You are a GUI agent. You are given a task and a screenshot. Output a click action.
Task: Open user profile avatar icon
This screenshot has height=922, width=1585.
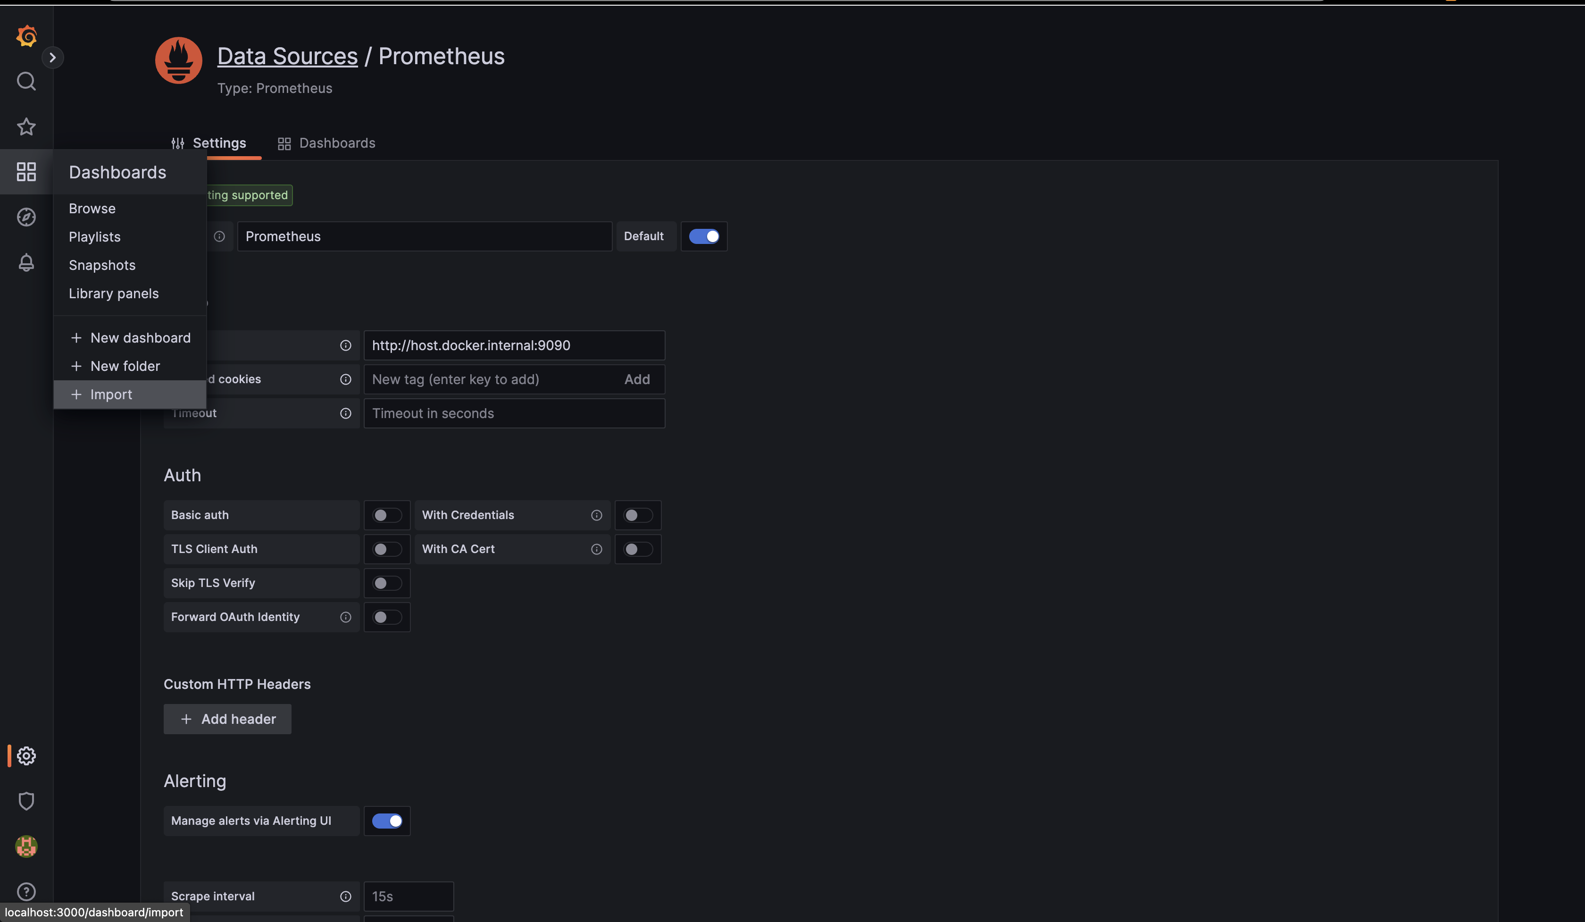pos(26,846)
